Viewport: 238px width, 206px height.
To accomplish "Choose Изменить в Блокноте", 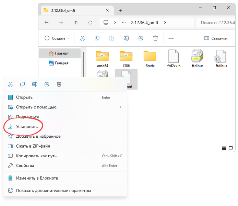I will click(x=65, y=178).
